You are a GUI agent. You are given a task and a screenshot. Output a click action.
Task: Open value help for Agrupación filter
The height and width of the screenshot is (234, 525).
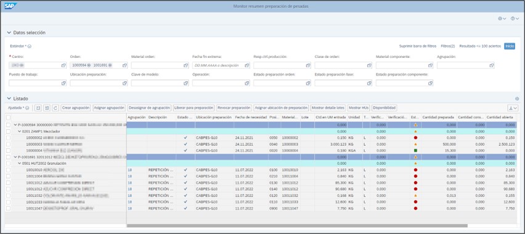(x=492, y=65)
